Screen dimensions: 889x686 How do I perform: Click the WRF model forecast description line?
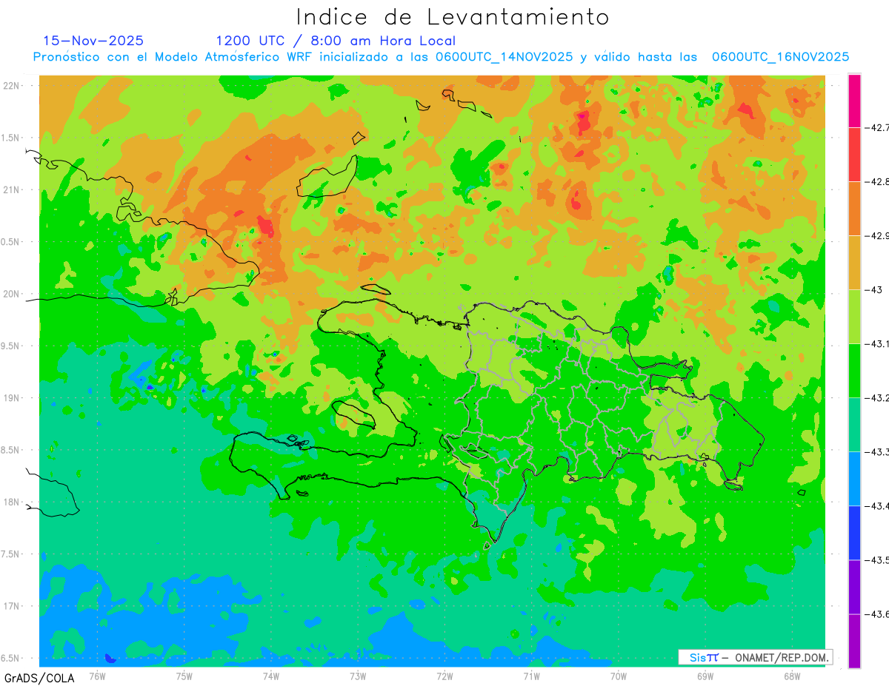[x=441, y=57]
